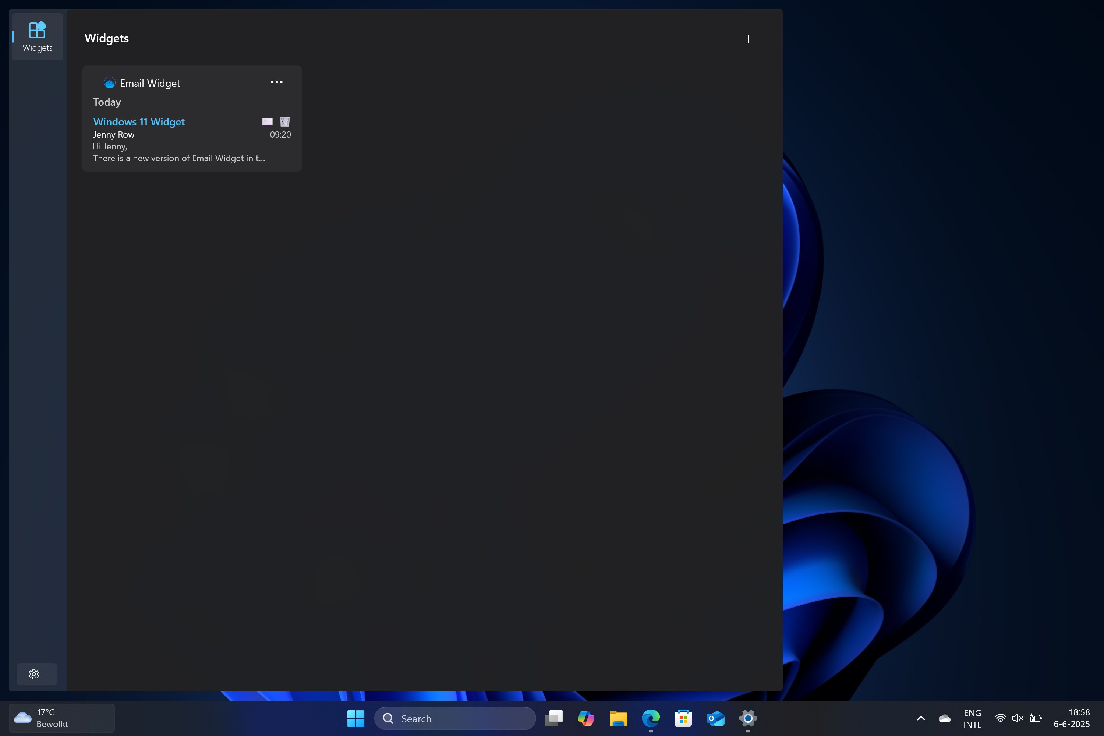The width and height of the screenshot is (1104, 736).
Task: Delete email with trash bin icon
Action: pyautogui.click(x=284, y=122)
